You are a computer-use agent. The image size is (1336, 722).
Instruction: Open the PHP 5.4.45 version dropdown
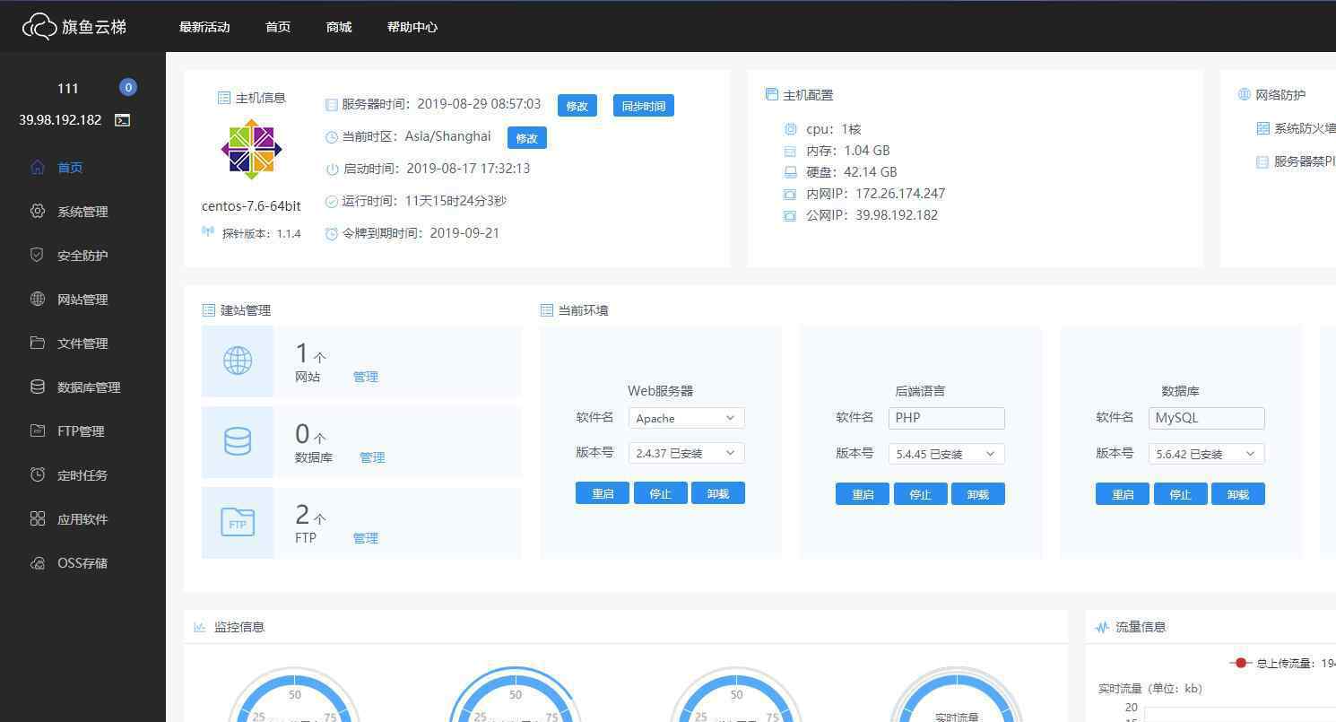click(x=947, y=454)
